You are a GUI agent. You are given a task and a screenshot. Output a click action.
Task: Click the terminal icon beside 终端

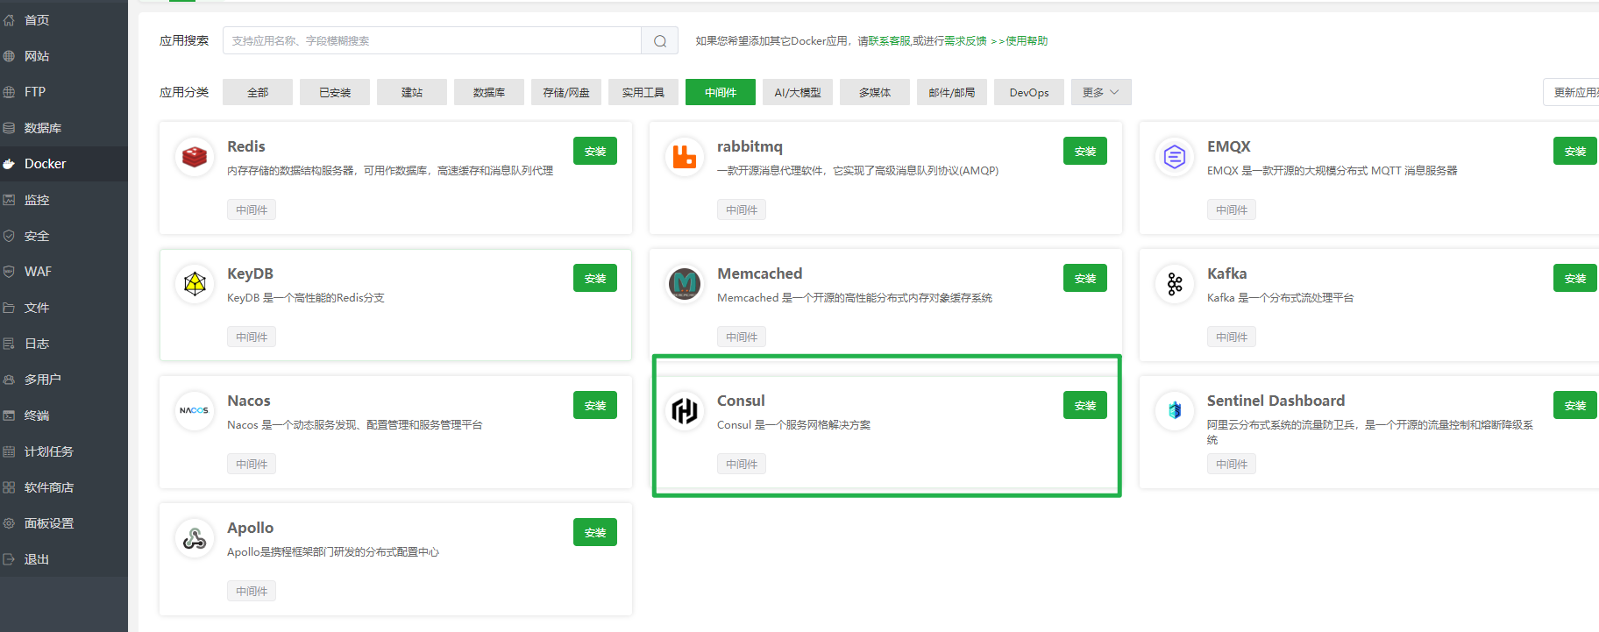tap(10, 415)
